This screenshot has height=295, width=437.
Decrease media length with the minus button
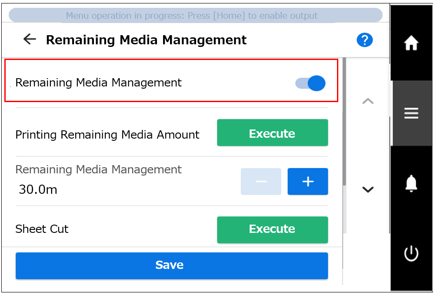pyautogui.click(x=261, y=181)
